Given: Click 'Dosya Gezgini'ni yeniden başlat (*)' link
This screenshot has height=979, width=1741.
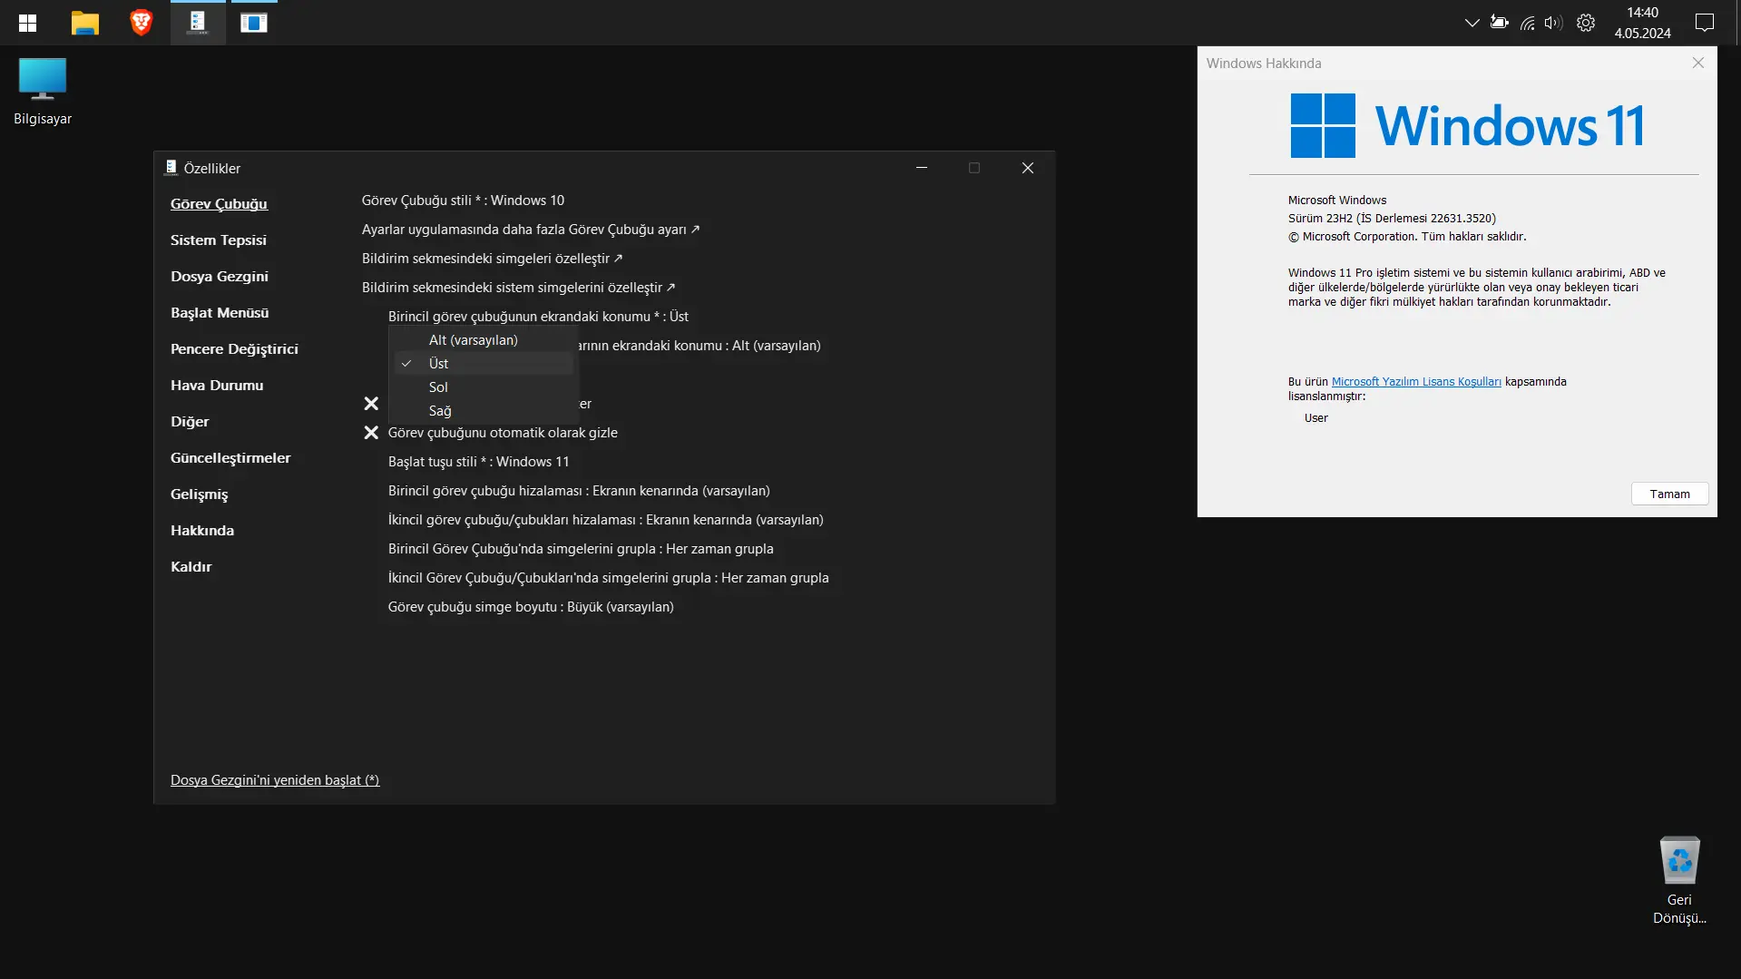Looking at the screenshot, I should point(275,780).
